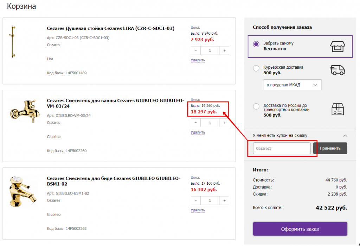The image size is (360, 246).
Task: Click the "Оформить заказ" button
Action: tap(300, 229)
